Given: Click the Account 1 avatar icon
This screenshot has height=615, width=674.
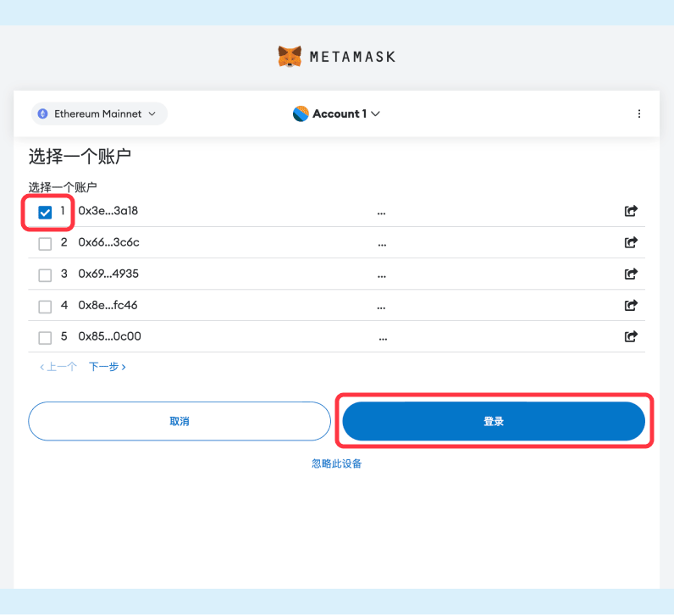Looking at the screenshot, I should 301,114.
